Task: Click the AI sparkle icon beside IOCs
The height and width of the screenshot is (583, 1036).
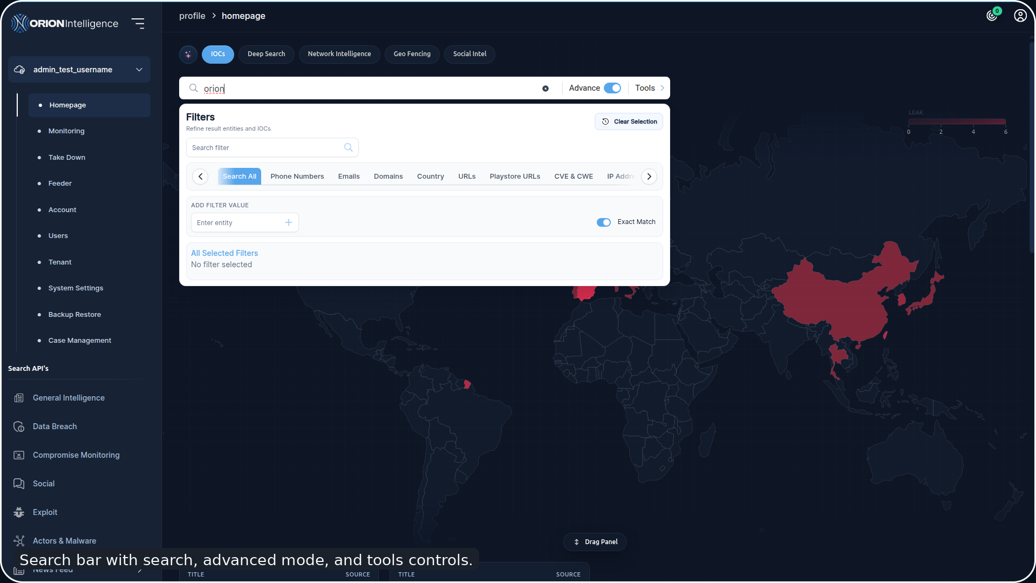Action: tap(188, 55)
